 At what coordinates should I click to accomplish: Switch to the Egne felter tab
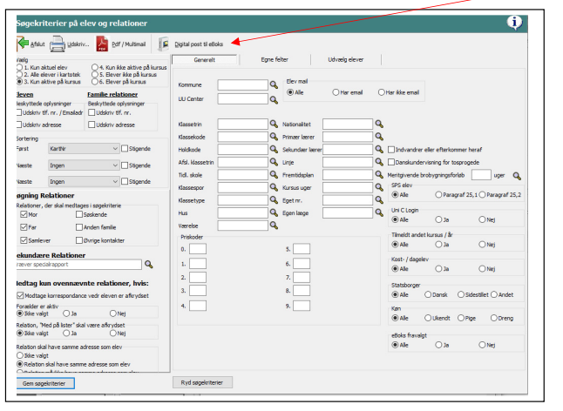(x=275, y=59)
